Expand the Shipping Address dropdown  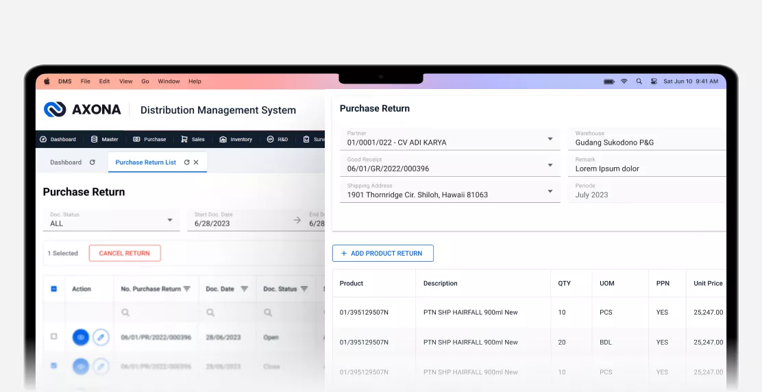pos(550,191)
